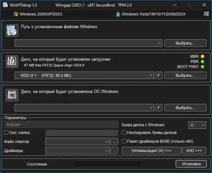Viewport: 212px width, 173px height.
Task: Enable the Сис. папка checkbox
Action: pos(6,132)
